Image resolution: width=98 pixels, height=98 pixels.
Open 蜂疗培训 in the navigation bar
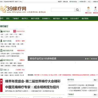click(x=56, y=19)
